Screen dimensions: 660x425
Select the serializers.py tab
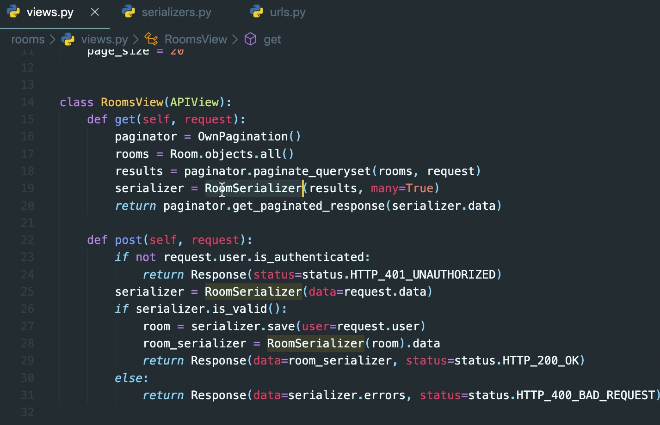(x=176, y=12)
